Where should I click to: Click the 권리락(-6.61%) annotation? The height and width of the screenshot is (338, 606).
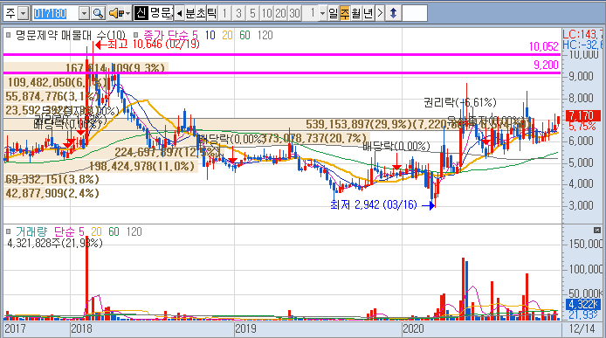click(460, 102)
